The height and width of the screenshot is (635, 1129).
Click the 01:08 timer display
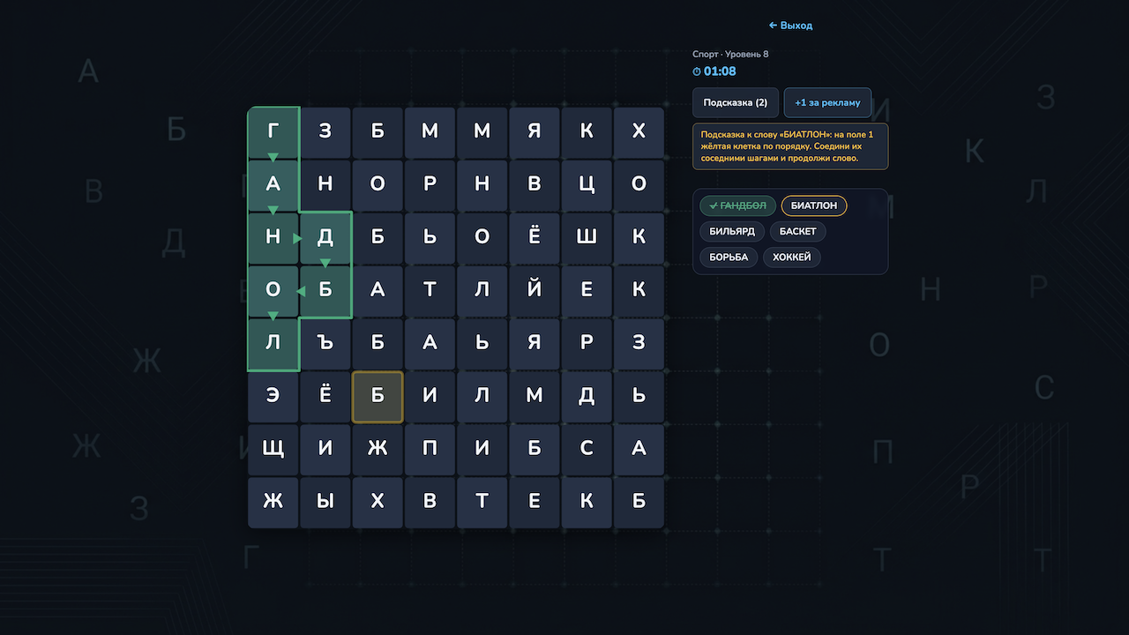[x=721, y=71]
